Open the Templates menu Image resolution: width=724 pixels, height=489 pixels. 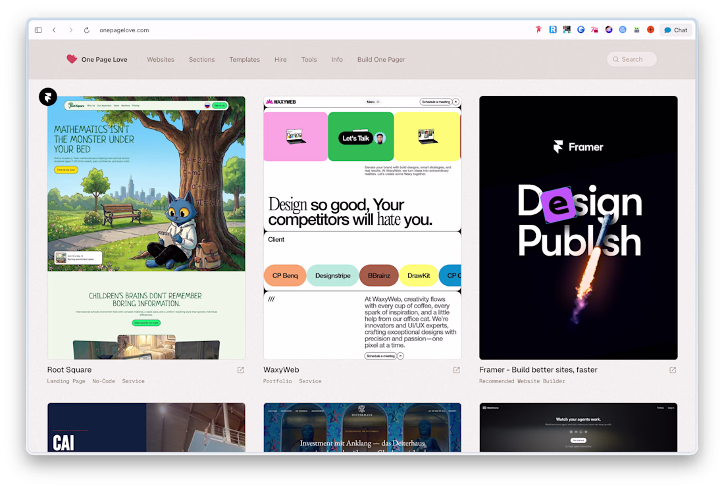[x=245, y=59]
